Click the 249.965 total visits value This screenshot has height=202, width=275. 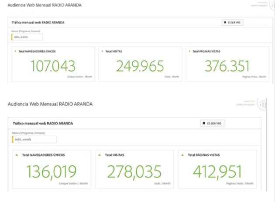point(140,66)
